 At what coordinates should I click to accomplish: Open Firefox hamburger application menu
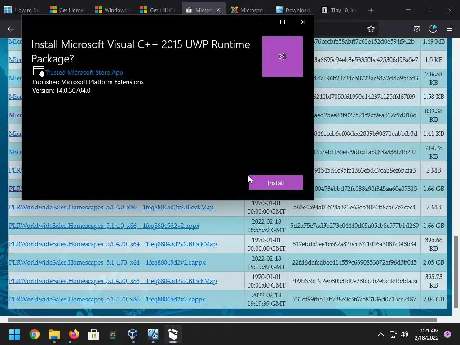(x=449, y=29)
